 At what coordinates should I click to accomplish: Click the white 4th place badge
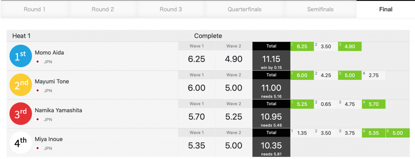coord(21,142)
